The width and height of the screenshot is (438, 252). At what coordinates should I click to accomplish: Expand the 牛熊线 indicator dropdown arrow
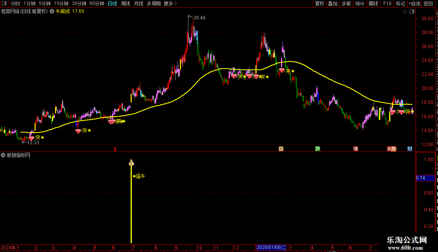pyautogui.click(x=52, y=12)
